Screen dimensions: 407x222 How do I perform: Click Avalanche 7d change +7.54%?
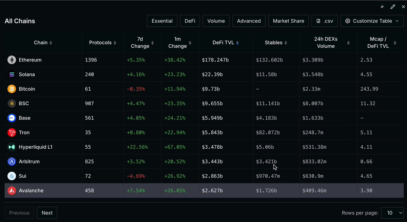(136, 191)
